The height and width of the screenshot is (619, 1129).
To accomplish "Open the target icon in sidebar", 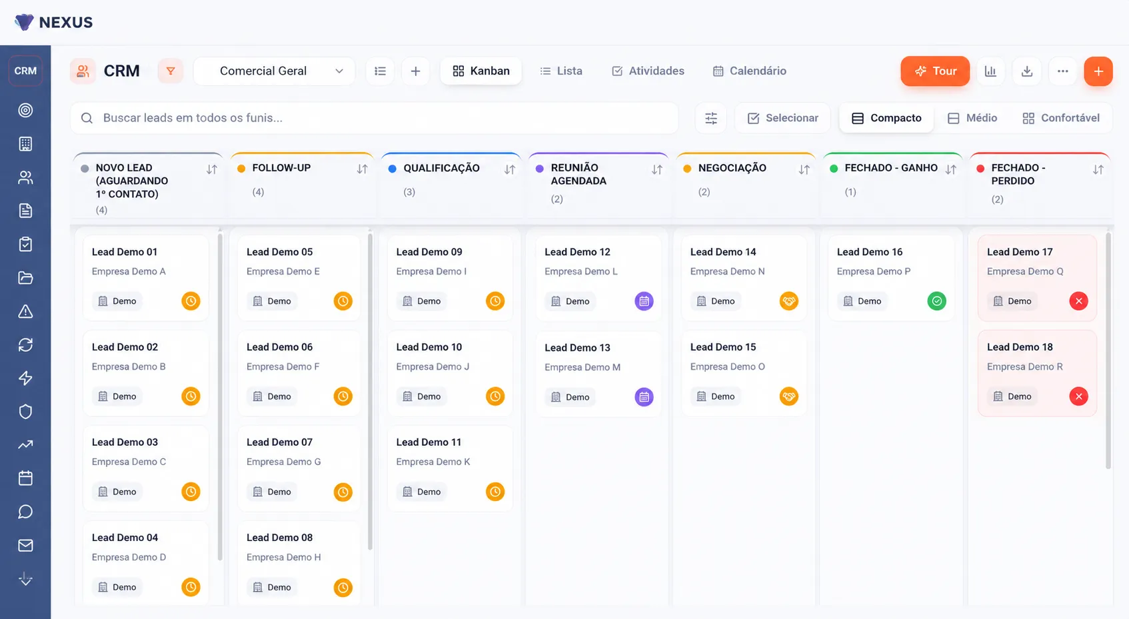I will (x=25, y=111).
